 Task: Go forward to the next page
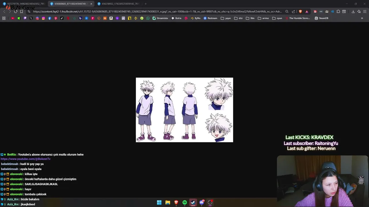10,11
